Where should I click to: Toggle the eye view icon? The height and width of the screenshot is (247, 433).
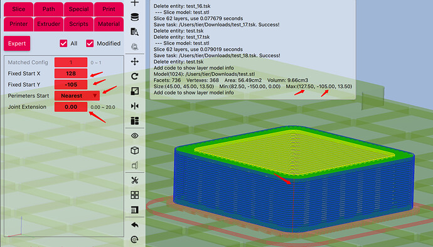click(135, 136)
